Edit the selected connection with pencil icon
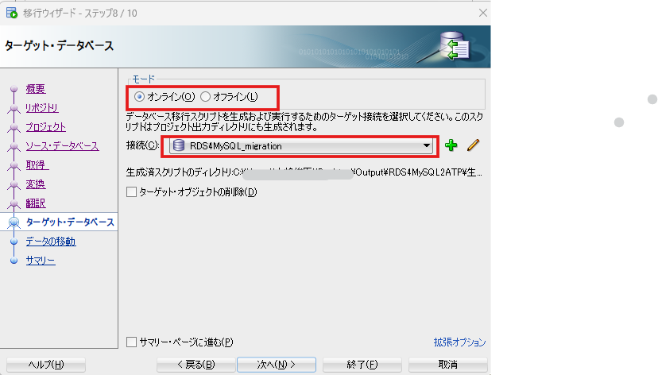 473,145
